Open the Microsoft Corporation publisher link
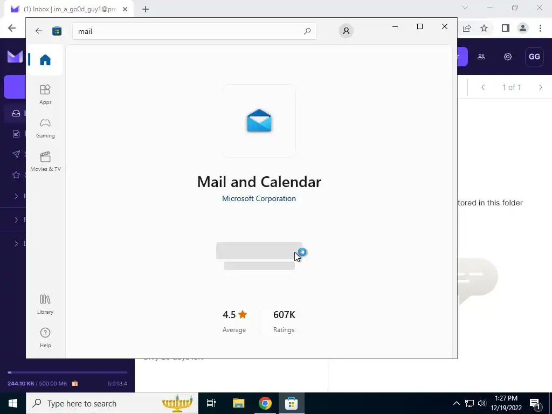This screenshot has height=414, width=552. click(259, 198)
